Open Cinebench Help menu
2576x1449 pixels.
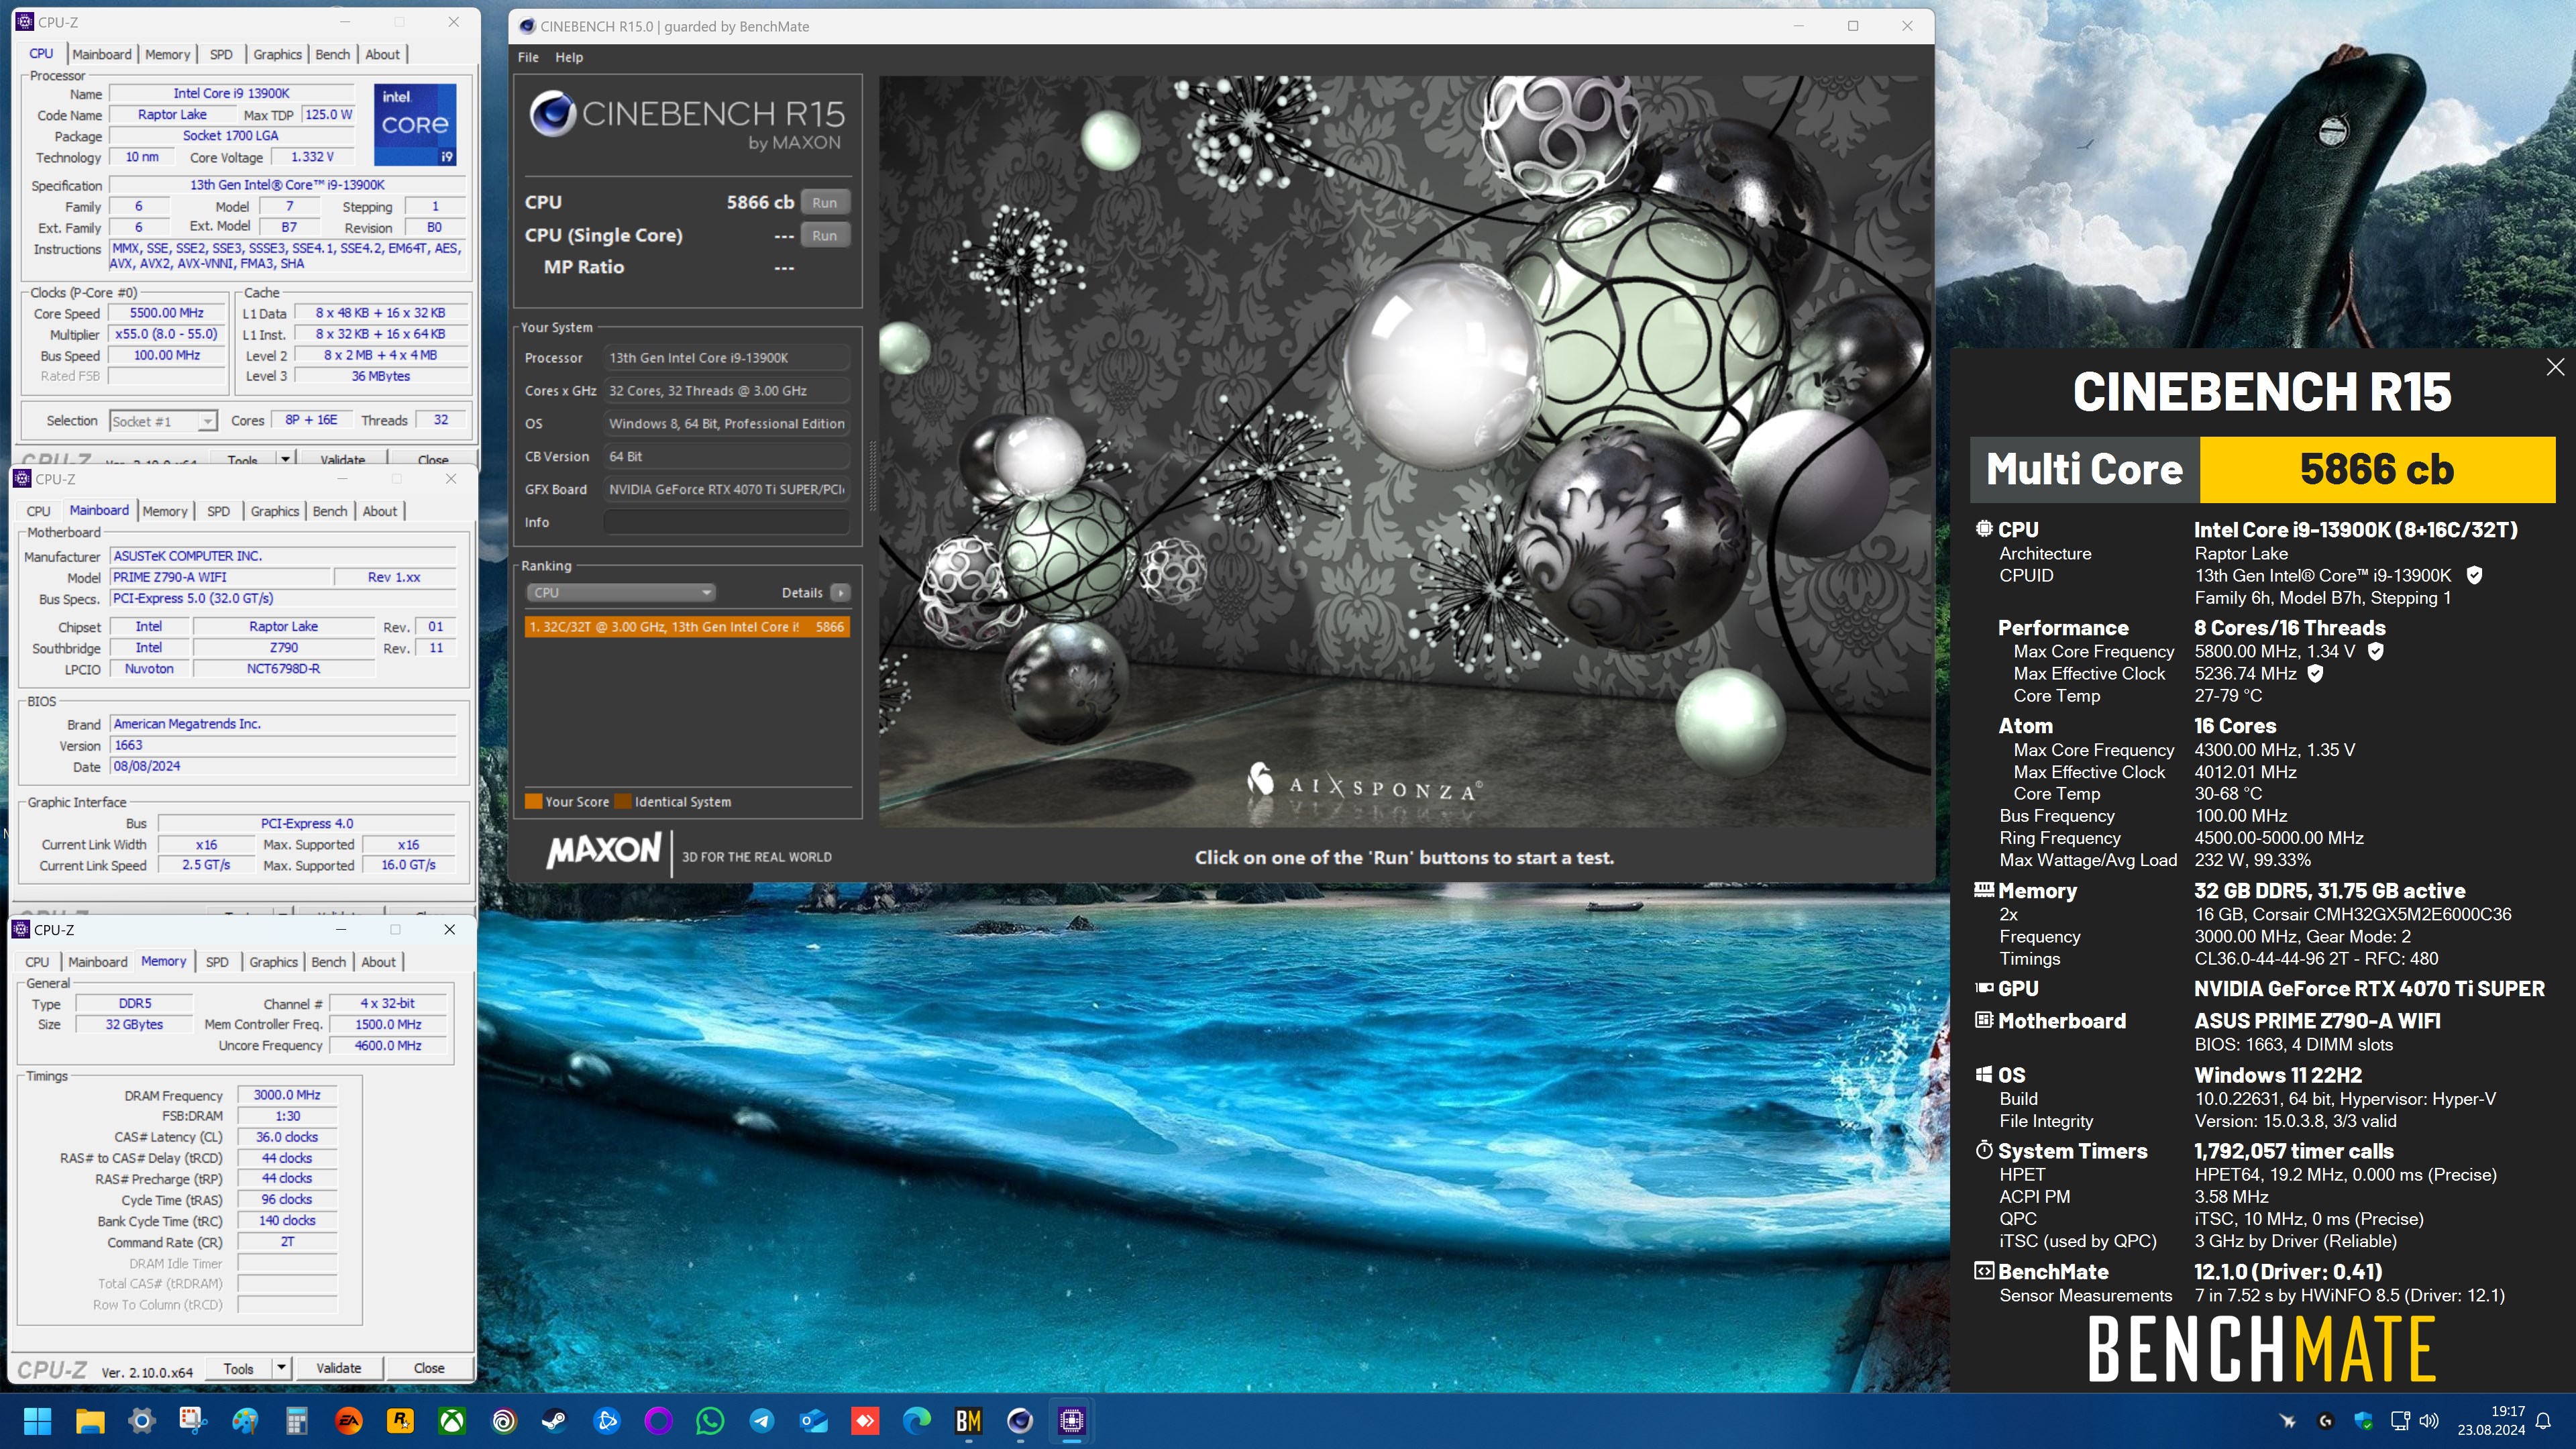pyautogui.click(x=569, y=57)
